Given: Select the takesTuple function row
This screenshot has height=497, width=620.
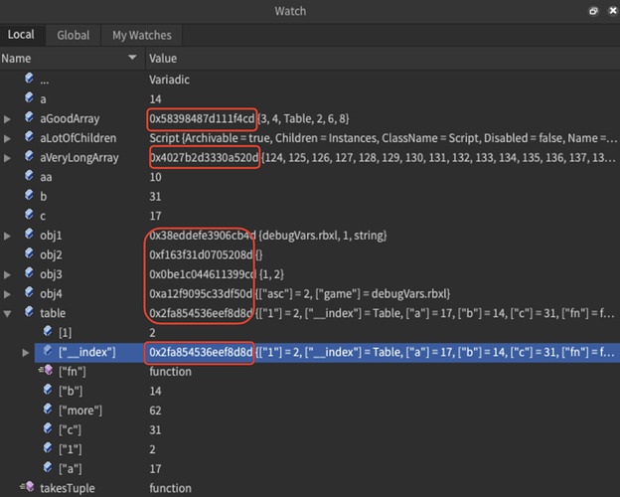Looking at the screenshot, I should coord(68,488).
